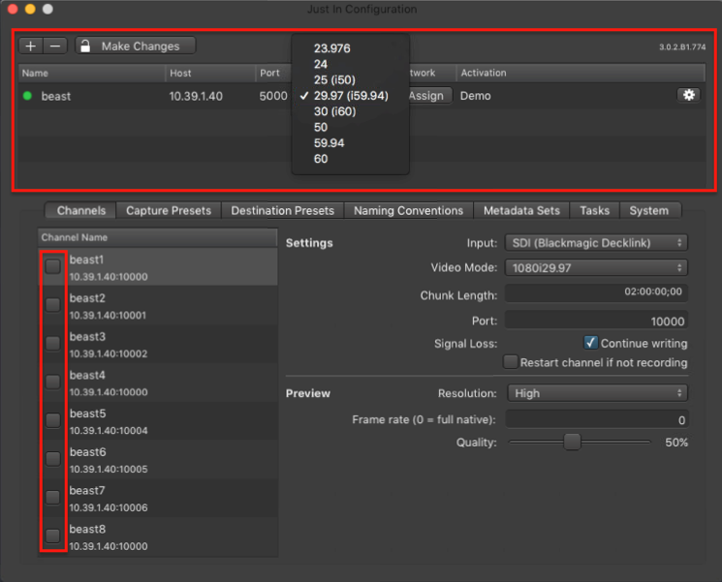Open the Metadata Sets tab
Image resolution: width=722 pixels, height=582 pixels.
521,210
